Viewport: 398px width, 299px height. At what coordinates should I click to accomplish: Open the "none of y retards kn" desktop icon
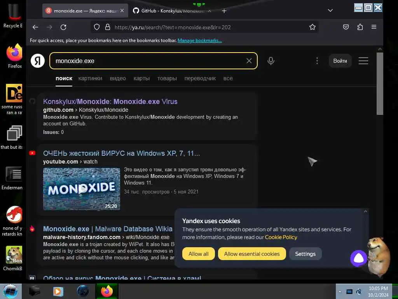click(13, 221)
